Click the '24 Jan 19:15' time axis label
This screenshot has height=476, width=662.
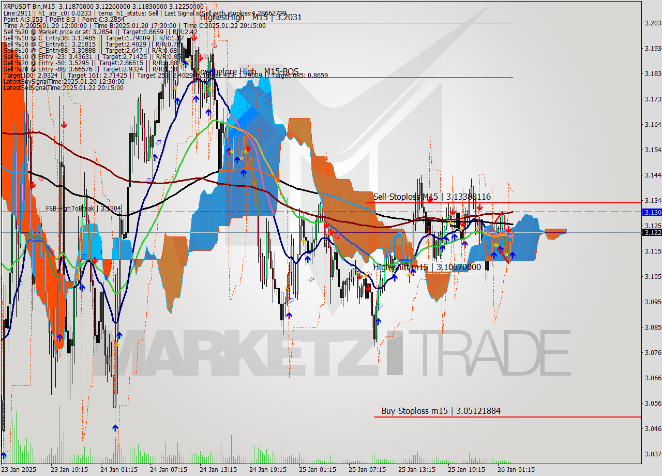(x=268, y=470)
